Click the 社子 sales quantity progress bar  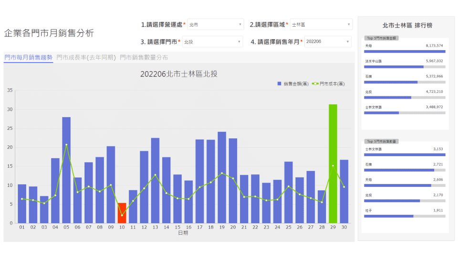click(x=405, y=216)
